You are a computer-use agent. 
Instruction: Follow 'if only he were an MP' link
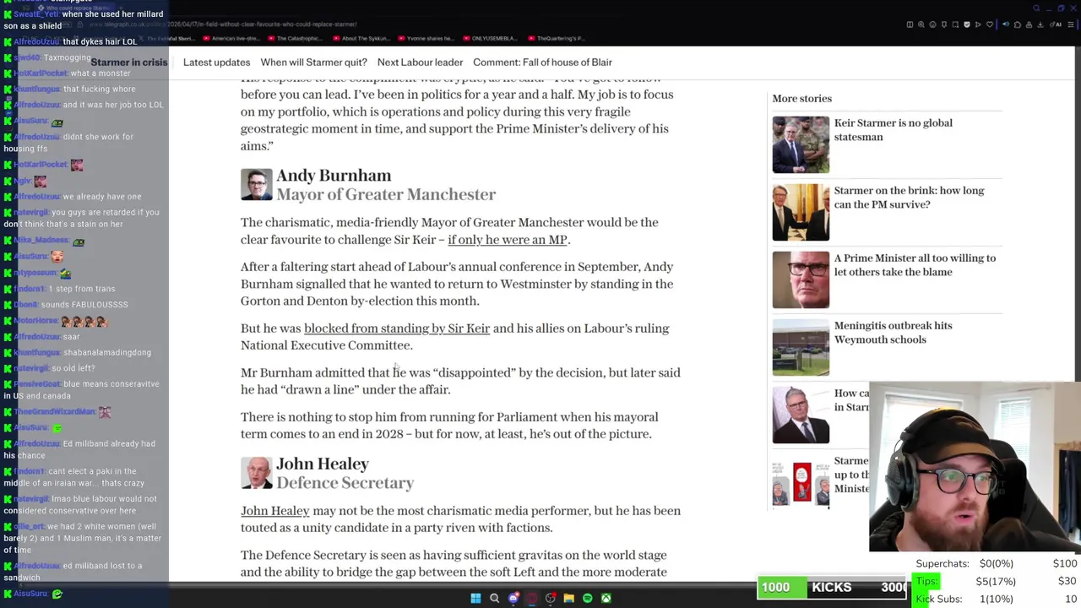(507, 240)
